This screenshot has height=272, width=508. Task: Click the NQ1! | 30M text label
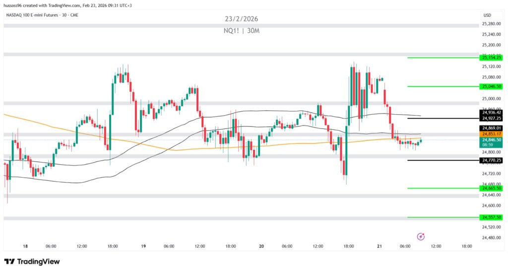[241, 31]
